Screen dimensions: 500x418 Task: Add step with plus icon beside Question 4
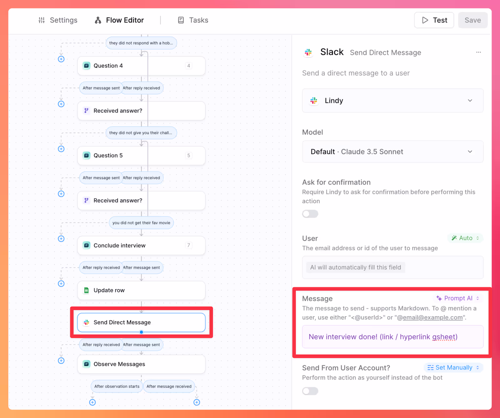click(x=61, y=59)
